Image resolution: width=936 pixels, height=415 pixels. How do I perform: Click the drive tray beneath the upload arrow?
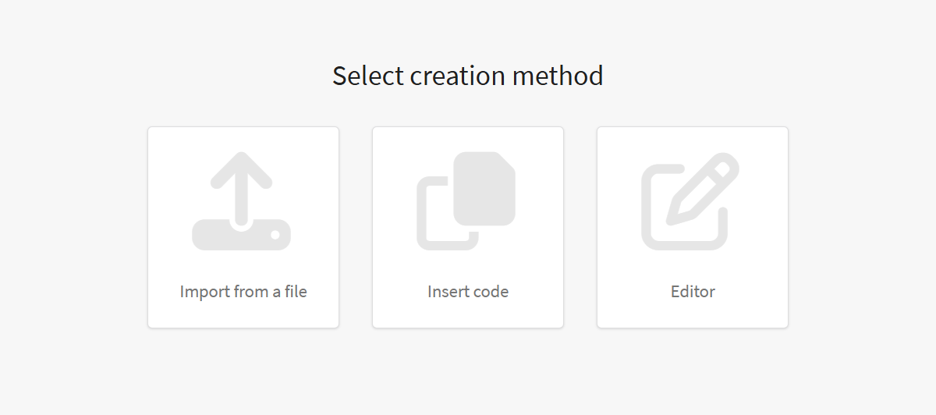point(242,235)
